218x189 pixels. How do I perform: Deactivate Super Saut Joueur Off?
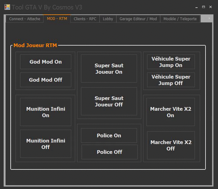[109, 101]
